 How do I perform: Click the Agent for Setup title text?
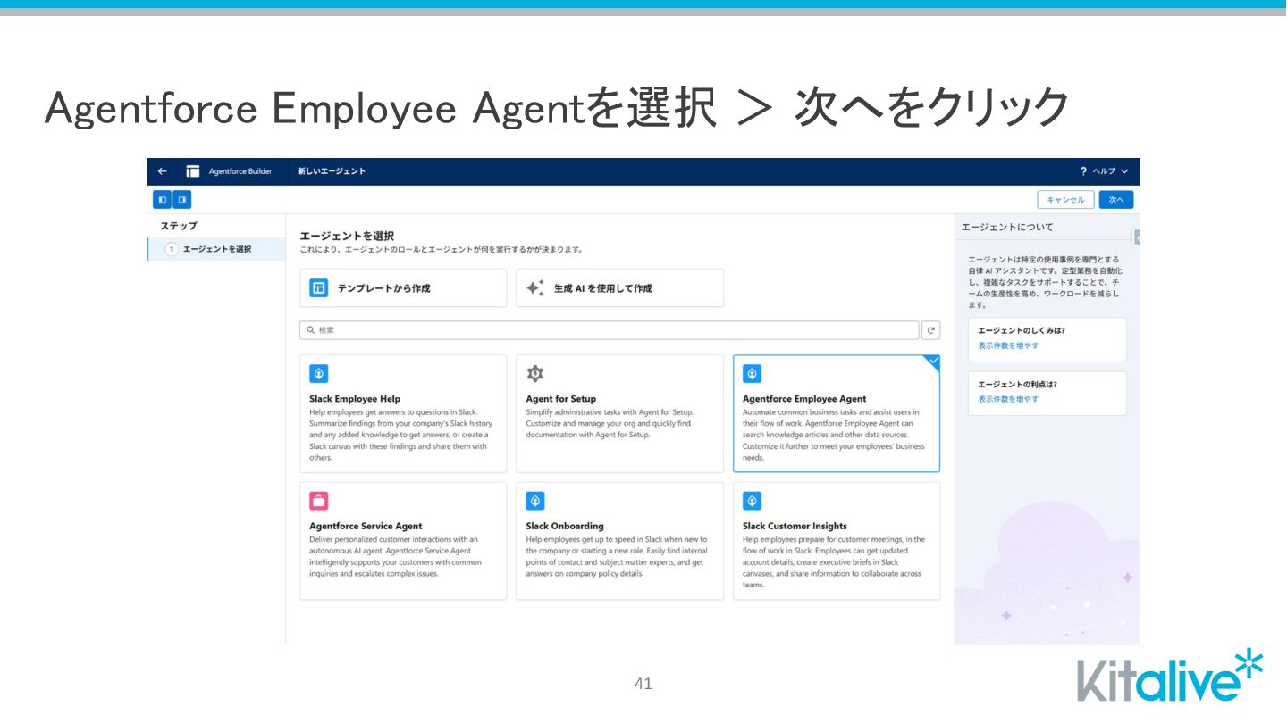tap(561, 399)
